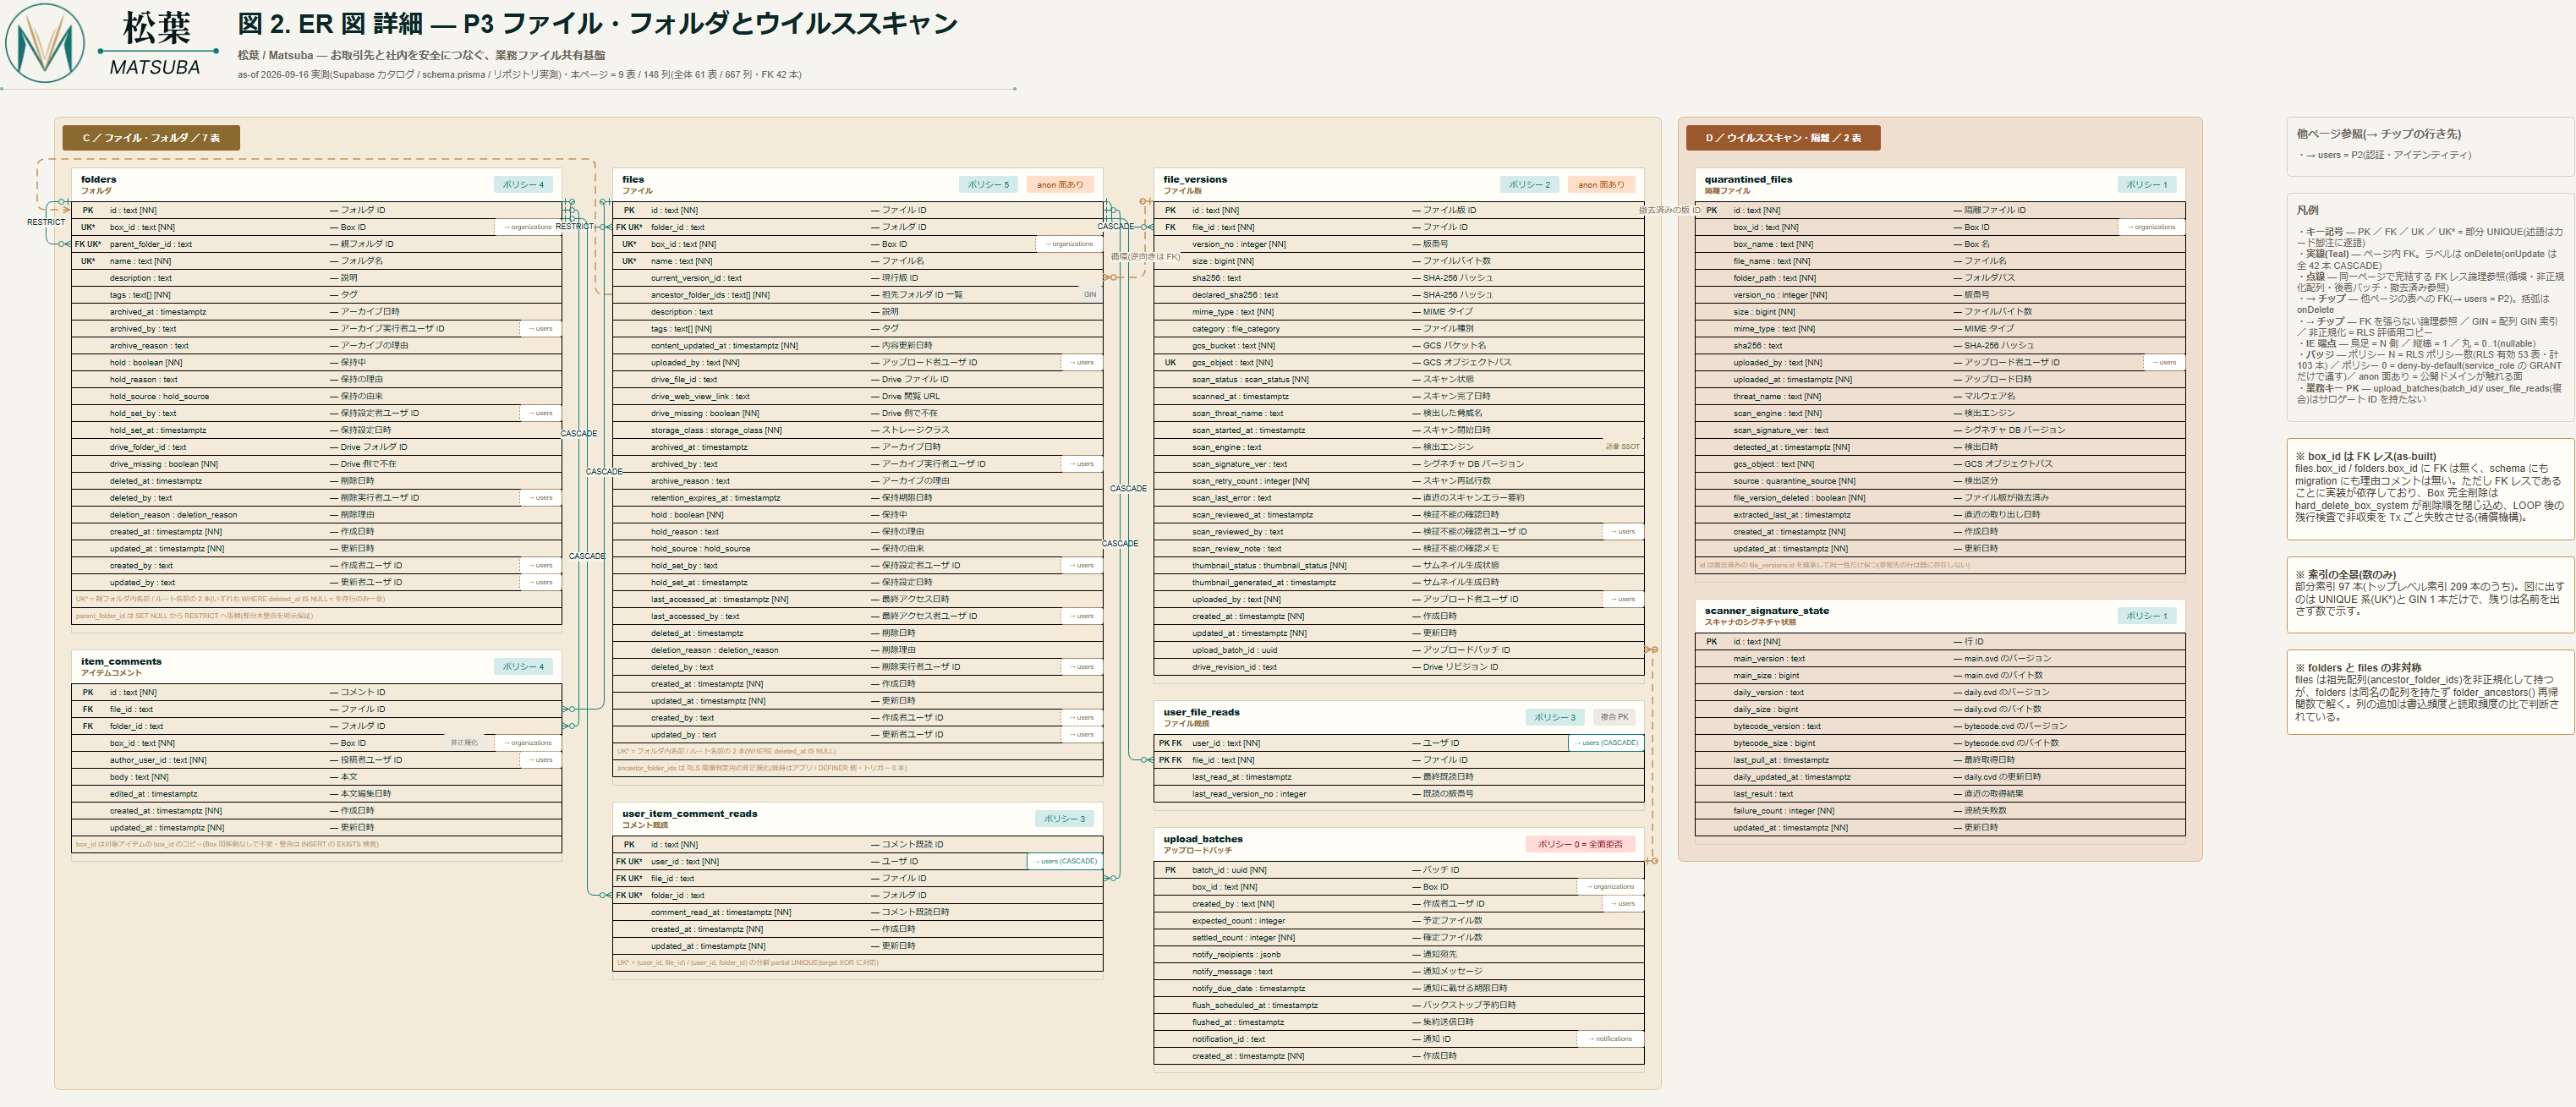Click the ポリシー 4 badge on folders table
This screenshot has width=2576, height=1107.
pyautogui.click(x=523, y=184)
